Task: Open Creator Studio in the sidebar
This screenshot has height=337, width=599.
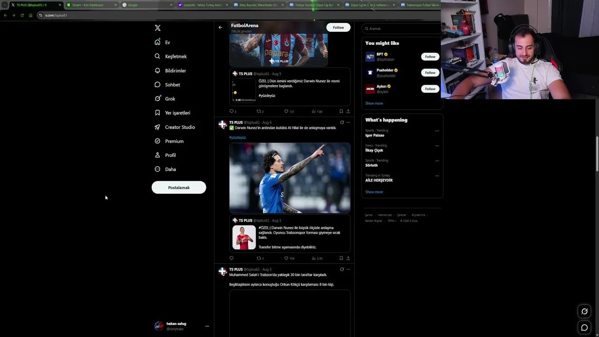Action: pos(175,127)
